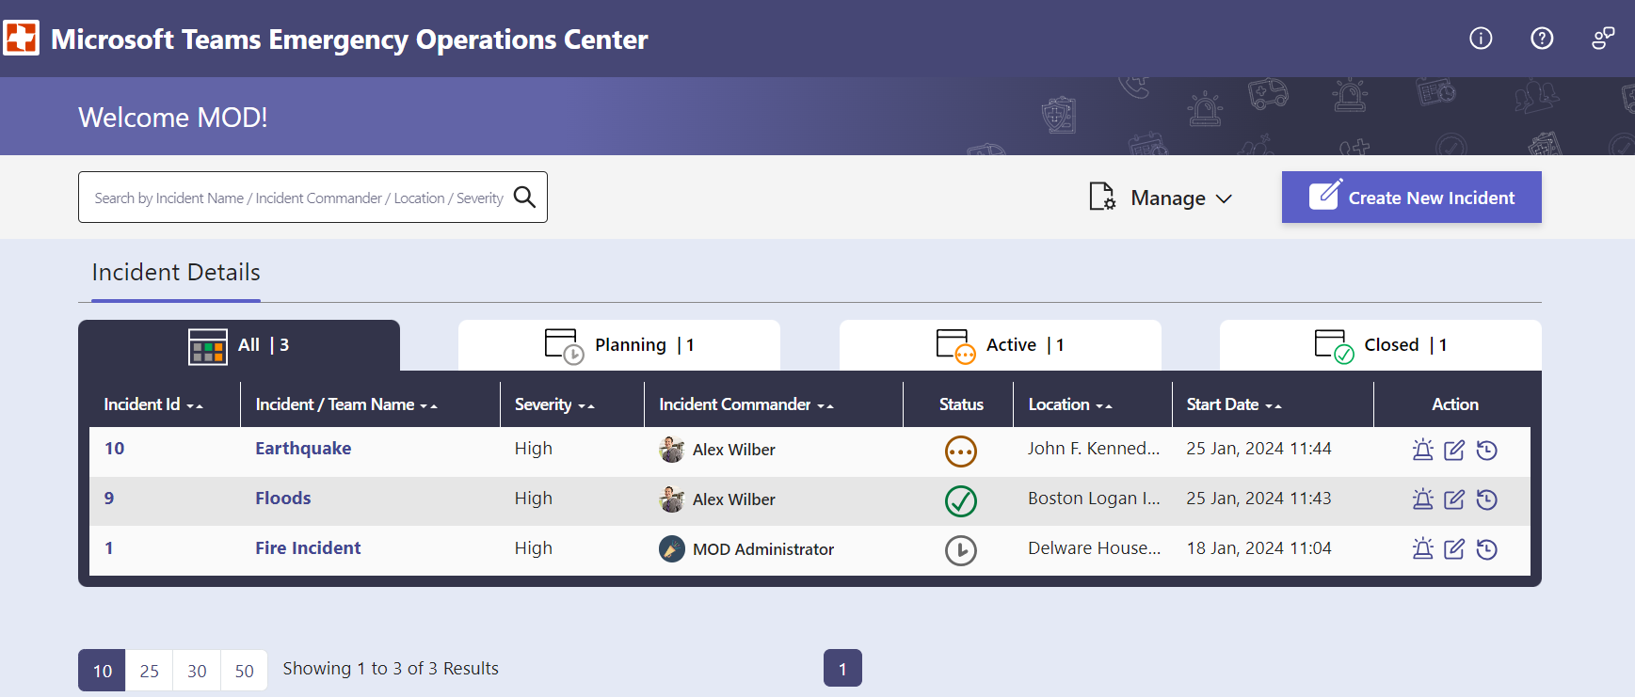
Task: Click the Action column header
Action: pos(1454,404)
